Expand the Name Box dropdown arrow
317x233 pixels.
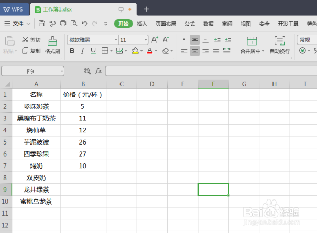(62, 71)
